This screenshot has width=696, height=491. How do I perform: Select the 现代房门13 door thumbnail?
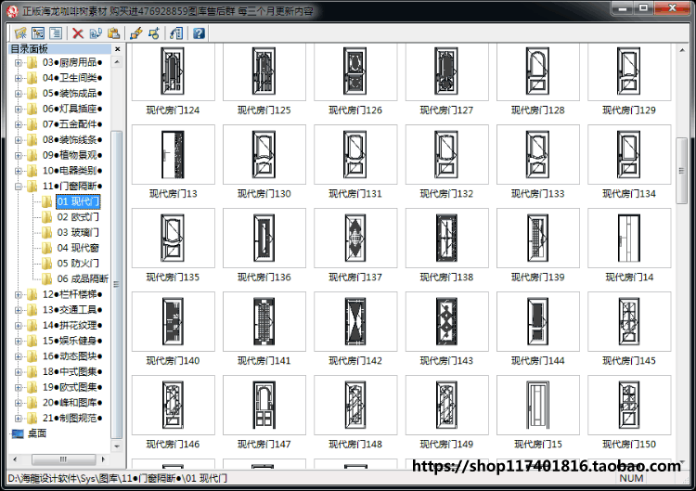[174, 154]
